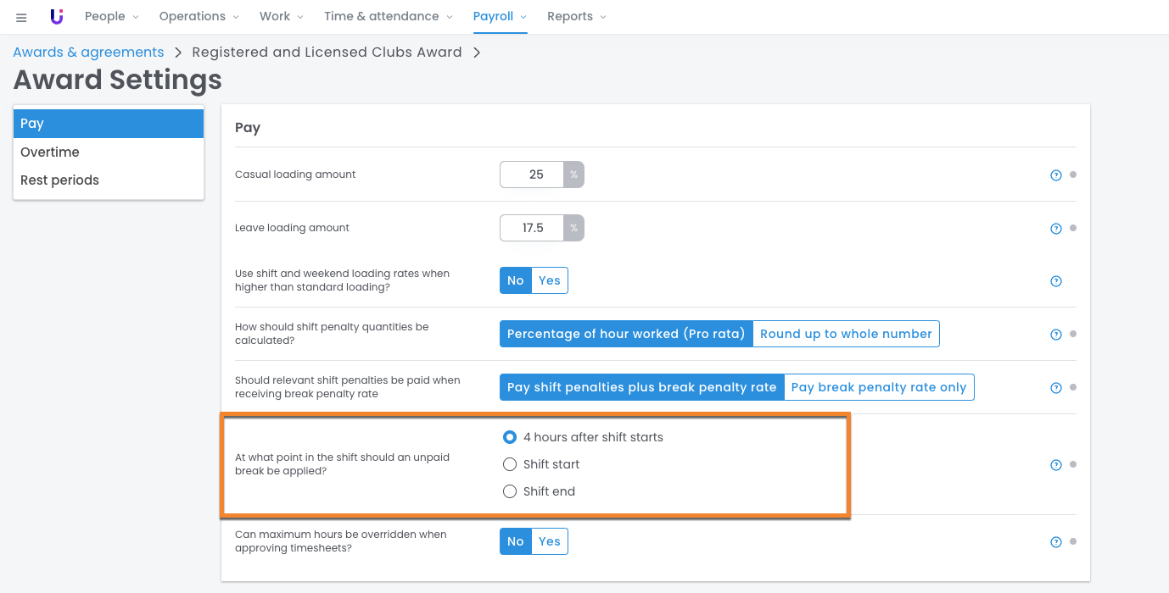Open help for Casual loading amount
The image size is (1169, 593).
[1056, 175]
